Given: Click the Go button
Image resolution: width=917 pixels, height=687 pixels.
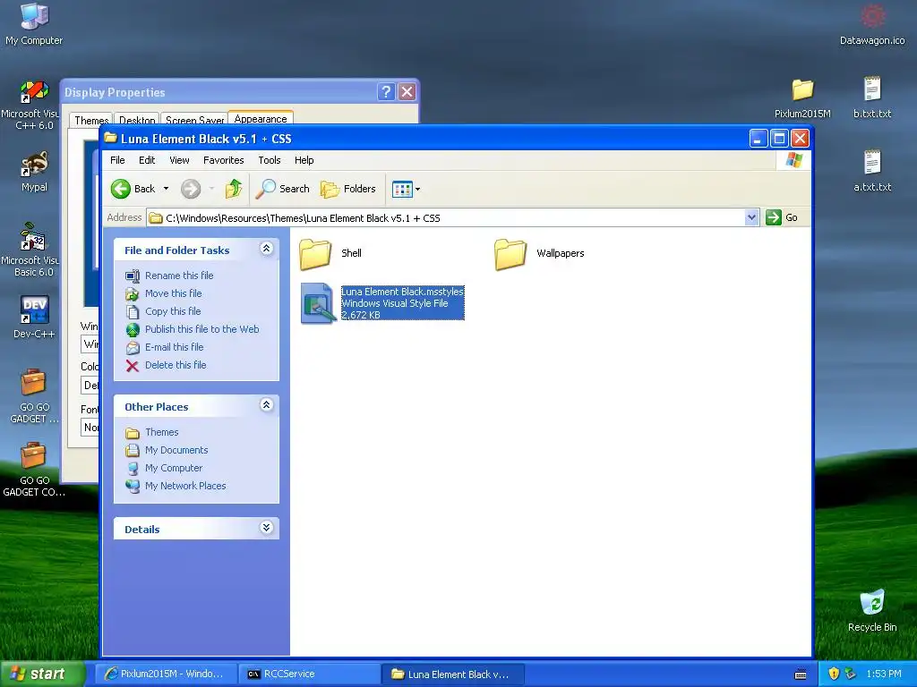Looking at the screenshot, I should [x=782, y=217].
